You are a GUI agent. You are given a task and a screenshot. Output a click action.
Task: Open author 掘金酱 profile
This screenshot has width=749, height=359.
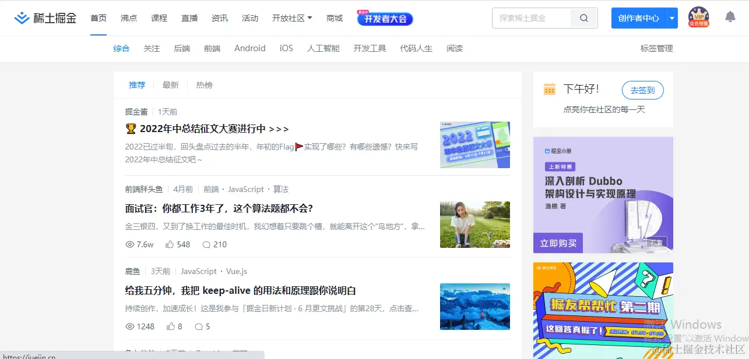click(x=136, y=112)
